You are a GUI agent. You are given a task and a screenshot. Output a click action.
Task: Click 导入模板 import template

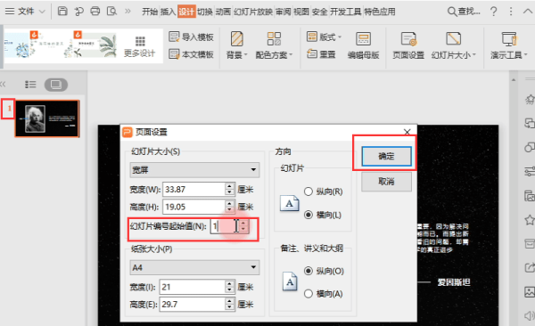tap(192, 37)
